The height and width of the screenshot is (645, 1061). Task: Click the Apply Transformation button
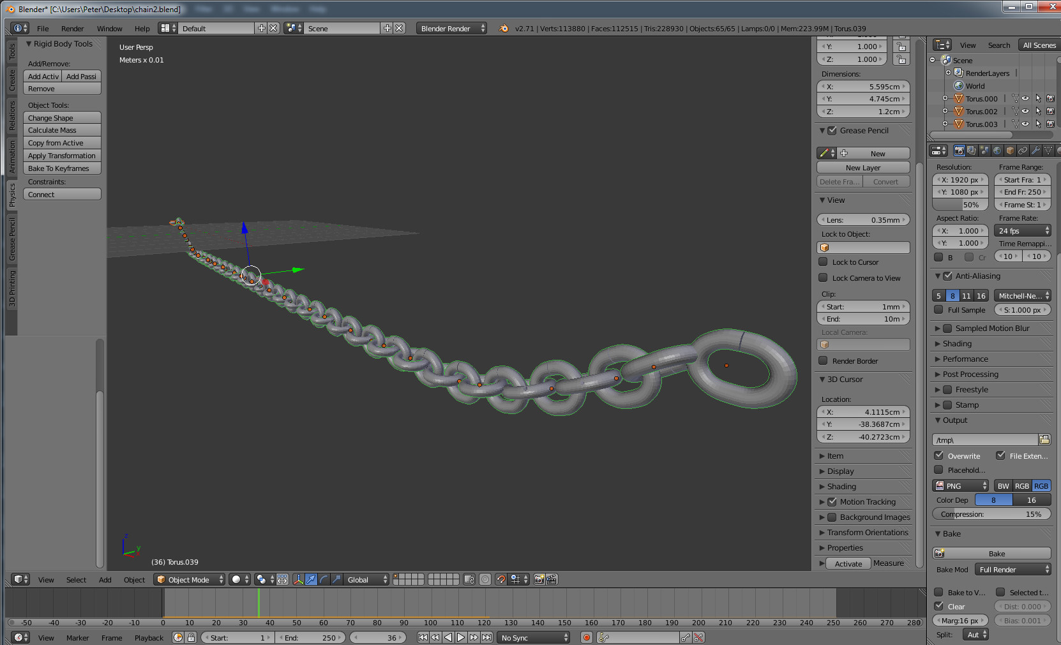[x=62, y=156]
